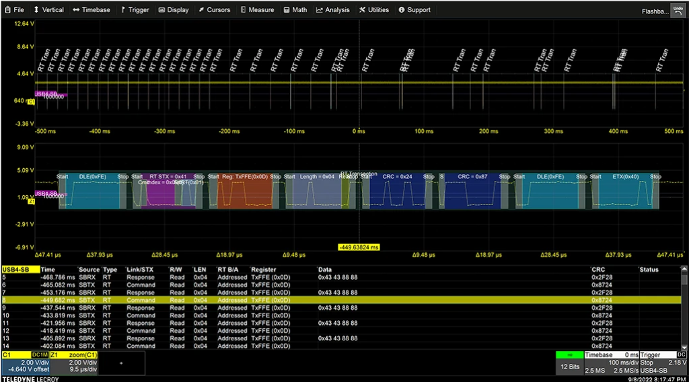This screenshot has height=382, width=689.
Task: Open the Utilities menu
Action: coord(374,9)
